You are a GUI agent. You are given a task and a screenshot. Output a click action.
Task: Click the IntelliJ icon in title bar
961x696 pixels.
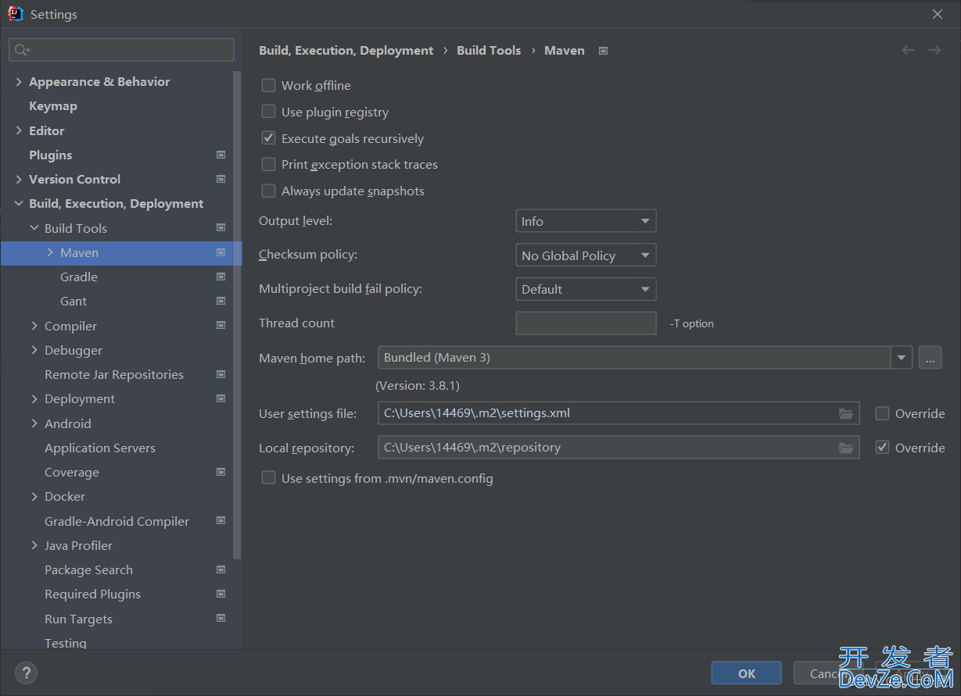(15, 13)
